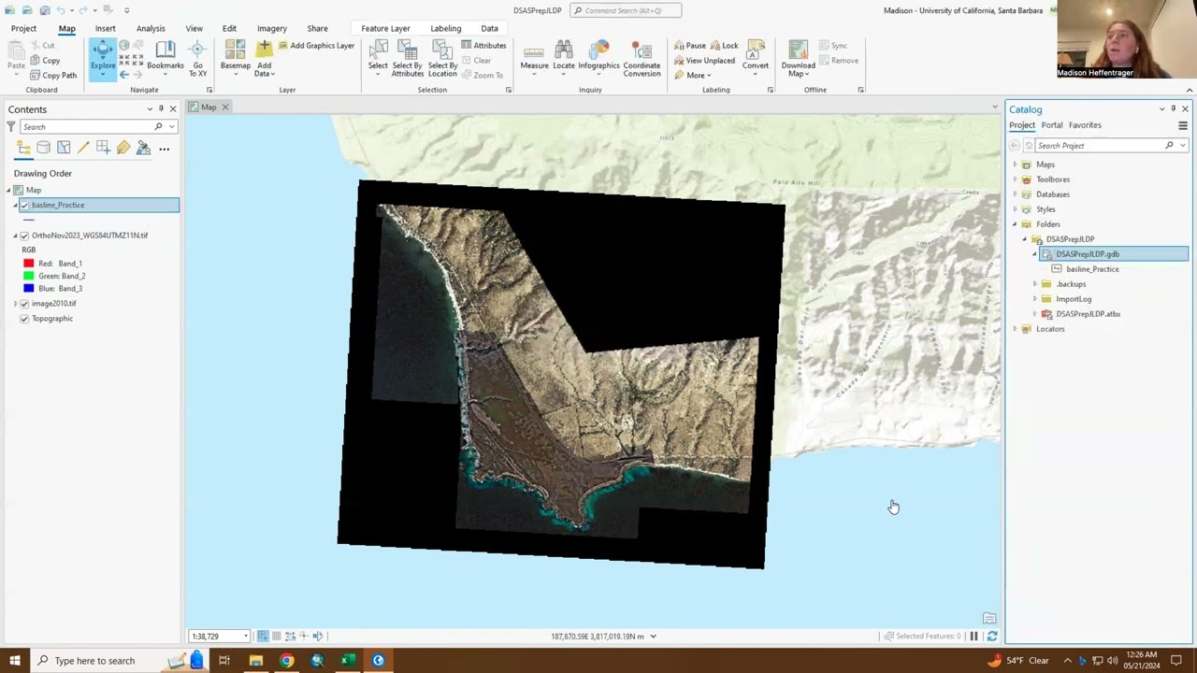Image resolution: width=1197 pixels, height=673 pixels.
Task: Switch Contents to List By Drawing Order
Action: pos(23,148)
